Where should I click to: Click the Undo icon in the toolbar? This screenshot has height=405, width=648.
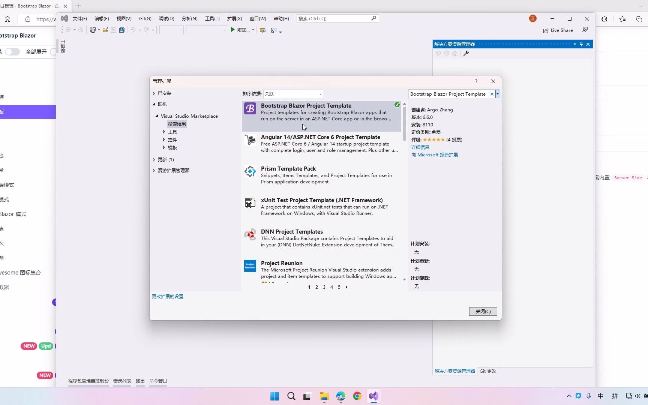coord(133,30)
